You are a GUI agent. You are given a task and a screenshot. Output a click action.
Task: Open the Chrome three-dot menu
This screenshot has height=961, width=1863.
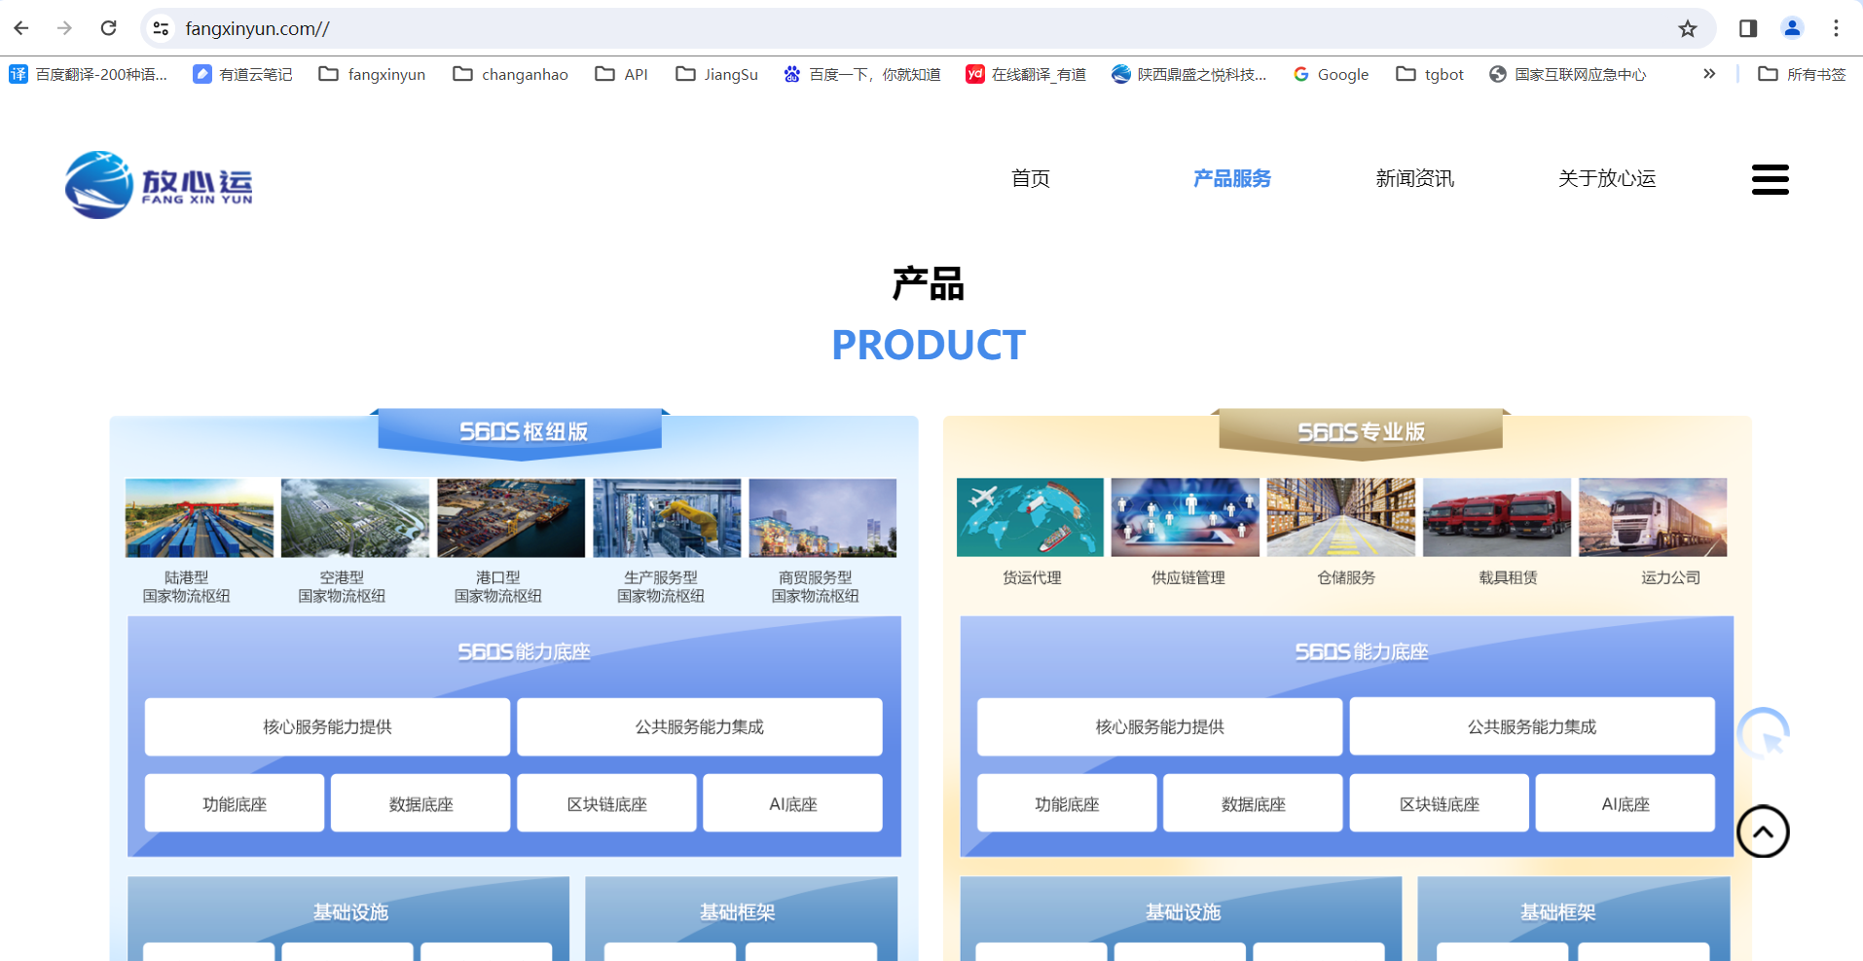click(x=1836, y=28)
